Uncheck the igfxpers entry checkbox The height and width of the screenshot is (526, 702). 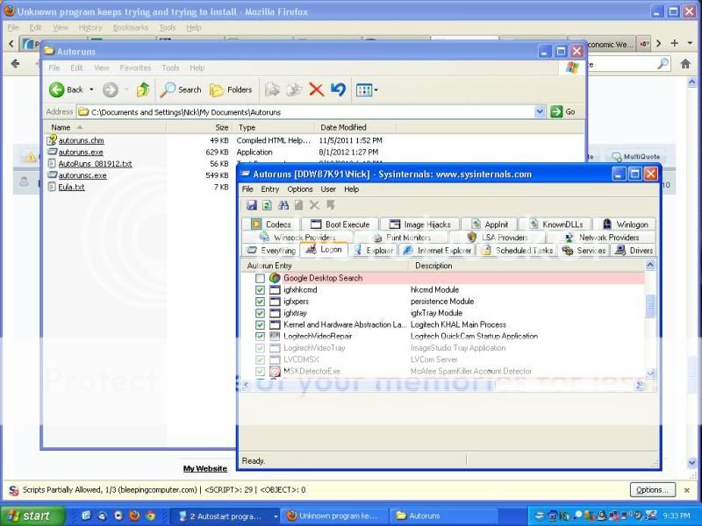(260, 302)
